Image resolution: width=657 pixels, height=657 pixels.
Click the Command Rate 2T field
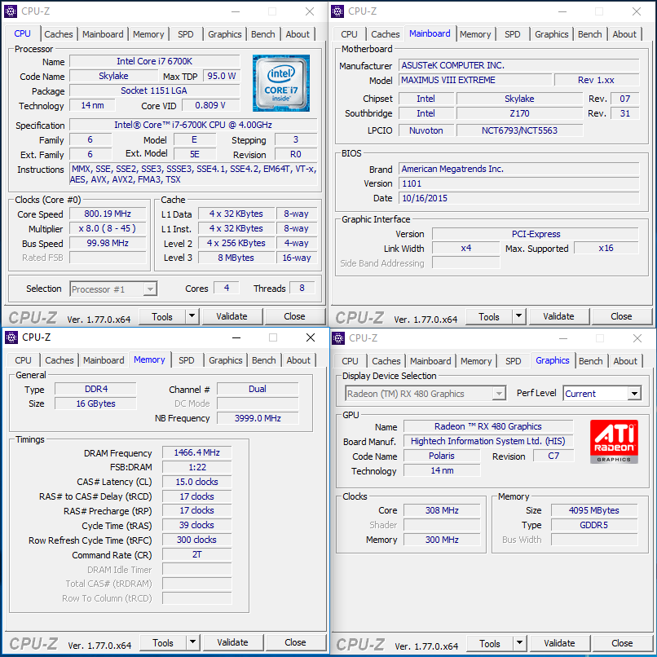click(197, 555)
